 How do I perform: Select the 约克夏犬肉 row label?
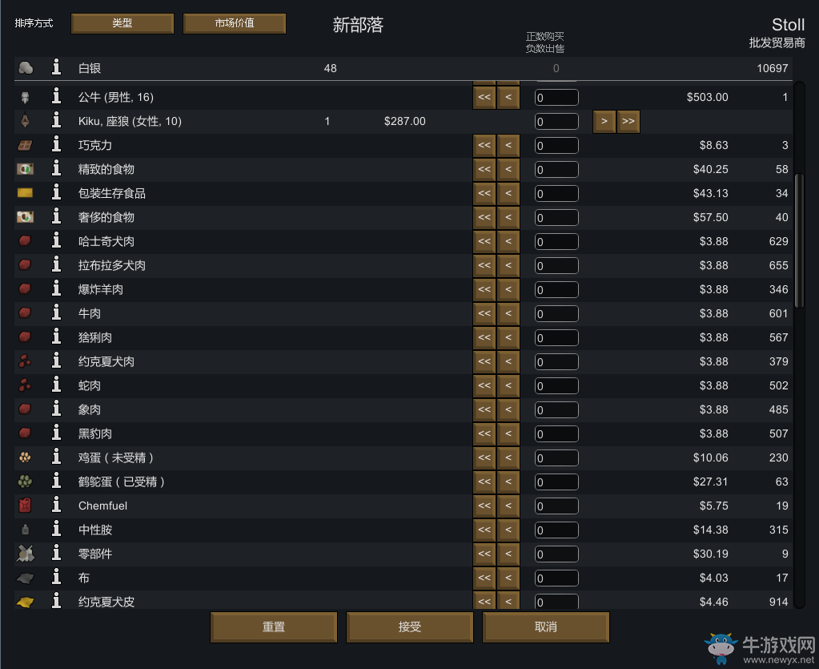point(106,361)
